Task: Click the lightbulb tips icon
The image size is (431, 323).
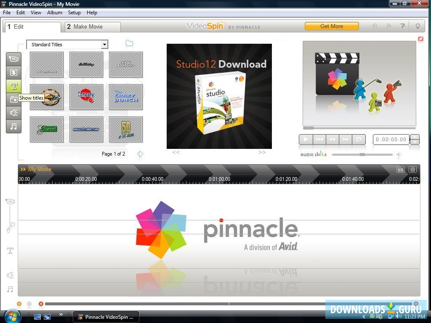Action: [x=418, y=26]
